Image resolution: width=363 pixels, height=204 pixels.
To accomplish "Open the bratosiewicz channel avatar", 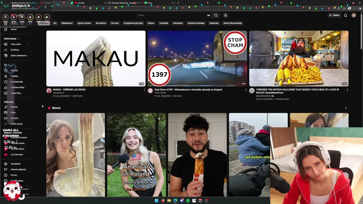I will coord(49,91).
